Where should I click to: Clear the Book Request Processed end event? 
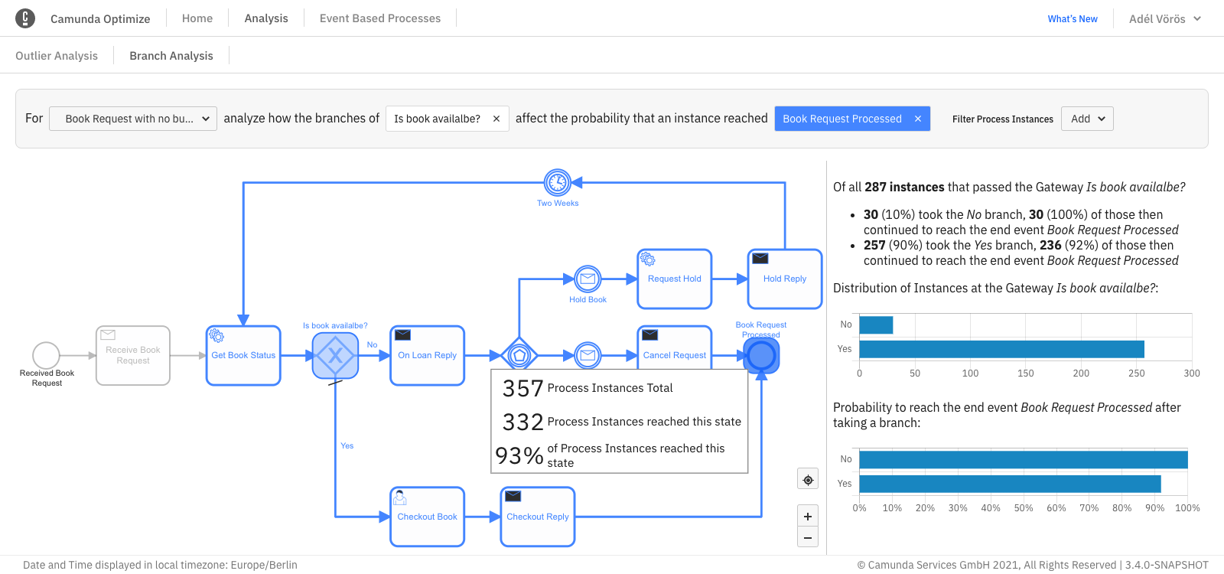pos(918,119)
